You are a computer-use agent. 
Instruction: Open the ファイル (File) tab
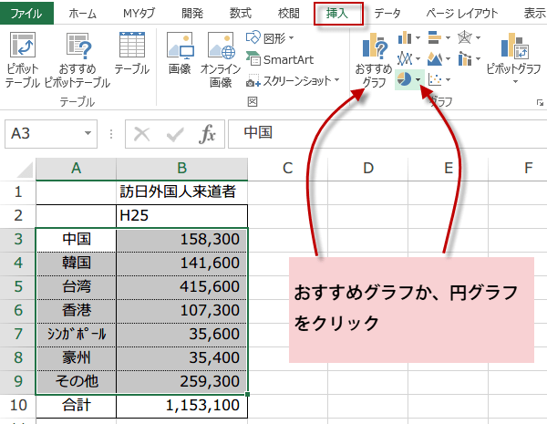pyautogui.click(x=26, y=14)
